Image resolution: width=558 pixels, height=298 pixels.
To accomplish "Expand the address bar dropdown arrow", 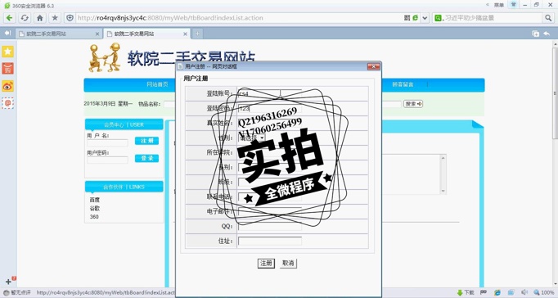I will (x=425, y=18).
